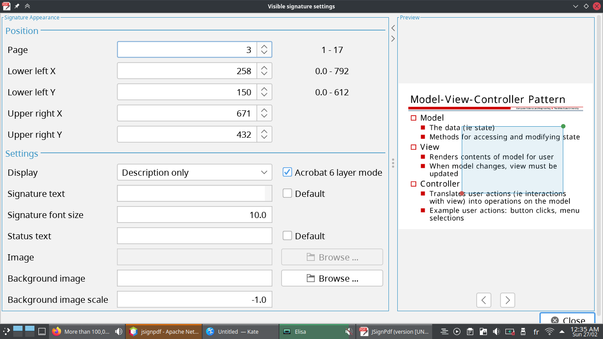
Task: Close the Visible signature settings dialog
Action: pyautogui.click(x=567, y=320)
